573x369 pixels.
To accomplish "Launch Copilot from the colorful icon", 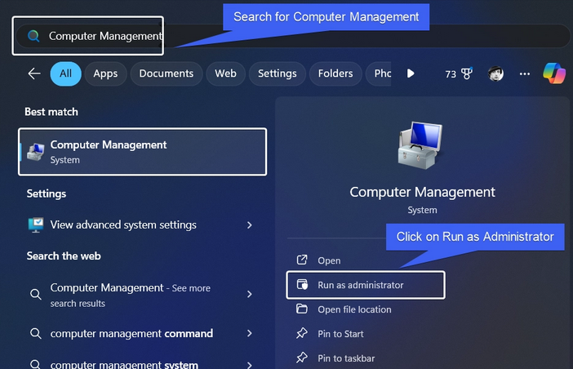I will click(x=554, y=73).
